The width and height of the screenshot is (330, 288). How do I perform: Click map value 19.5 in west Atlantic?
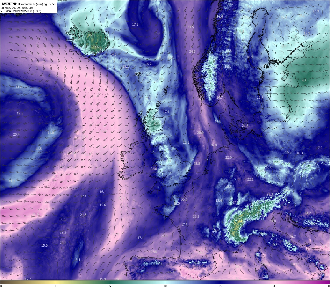(20, 113)
